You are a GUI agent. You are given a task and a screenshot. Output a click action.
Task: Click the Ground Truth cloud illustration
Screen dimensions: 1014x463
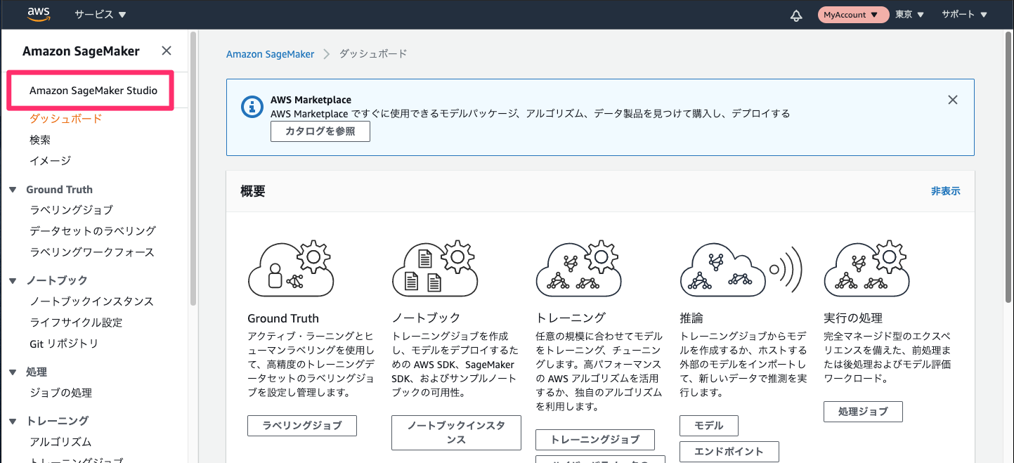291,268
